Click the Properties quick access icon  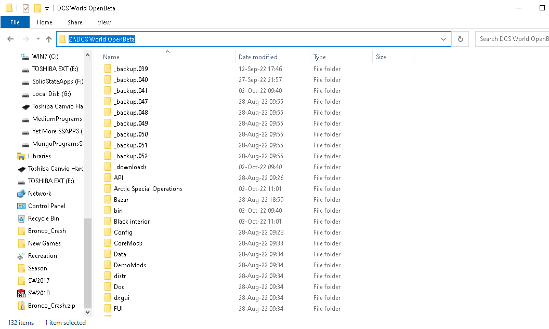(x=25, y=8)
